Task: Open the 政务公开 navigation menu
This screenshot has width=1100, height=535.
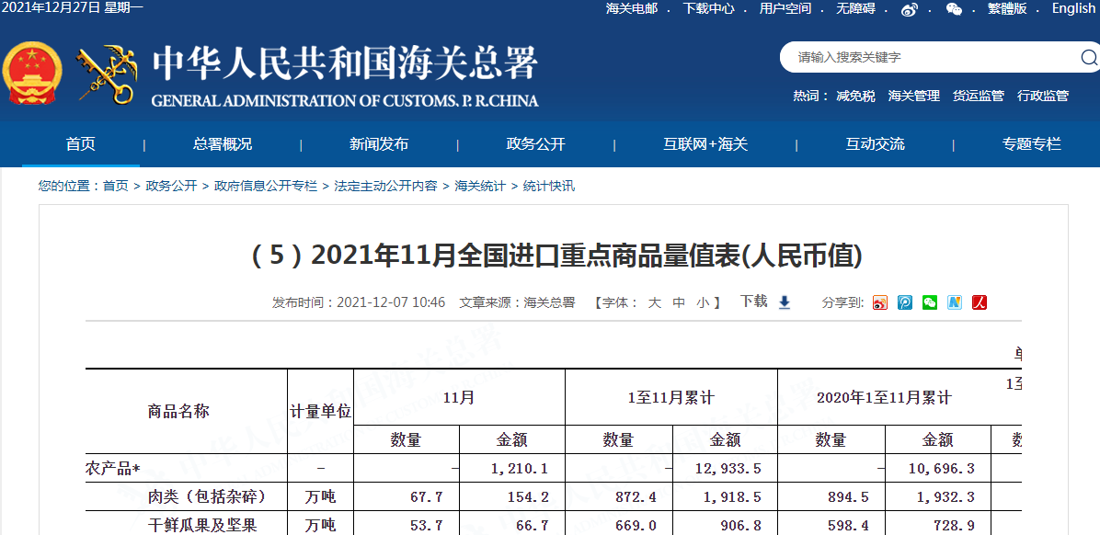Action: pos(535,144)
